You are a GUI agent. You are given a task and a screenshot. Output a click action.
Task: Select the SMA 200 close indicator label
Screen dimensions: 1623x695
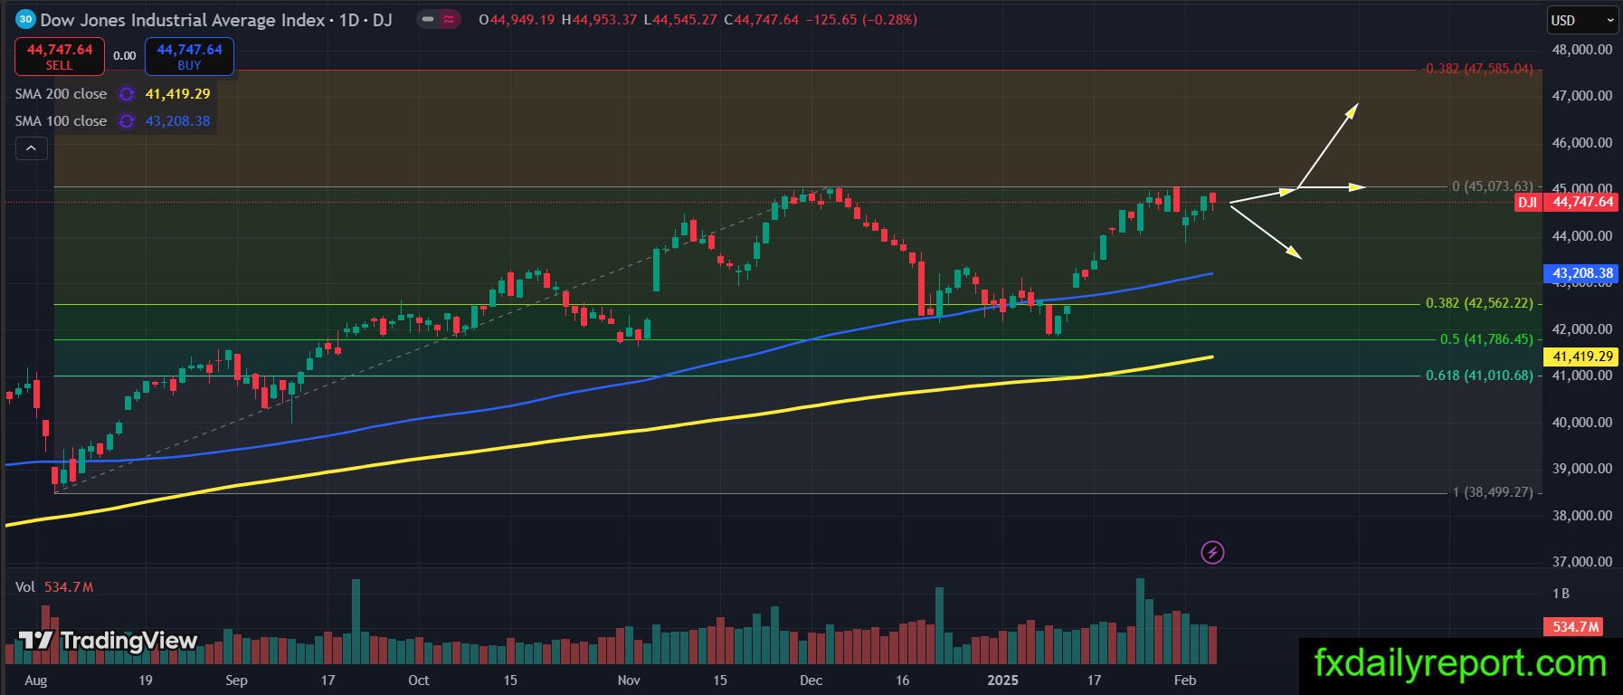(61, 94)
